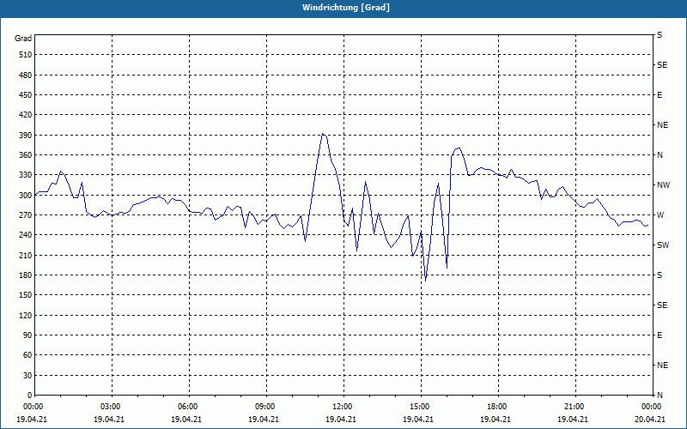Click the chart title 'Windrichtung [Grad]'

click(x=346, y=8)
